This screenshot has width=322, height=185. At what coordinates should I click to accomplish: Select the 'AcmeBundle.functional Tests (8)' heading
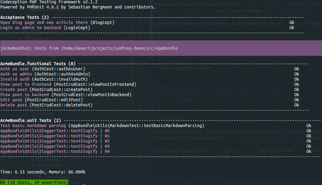[x=38, y=64]
